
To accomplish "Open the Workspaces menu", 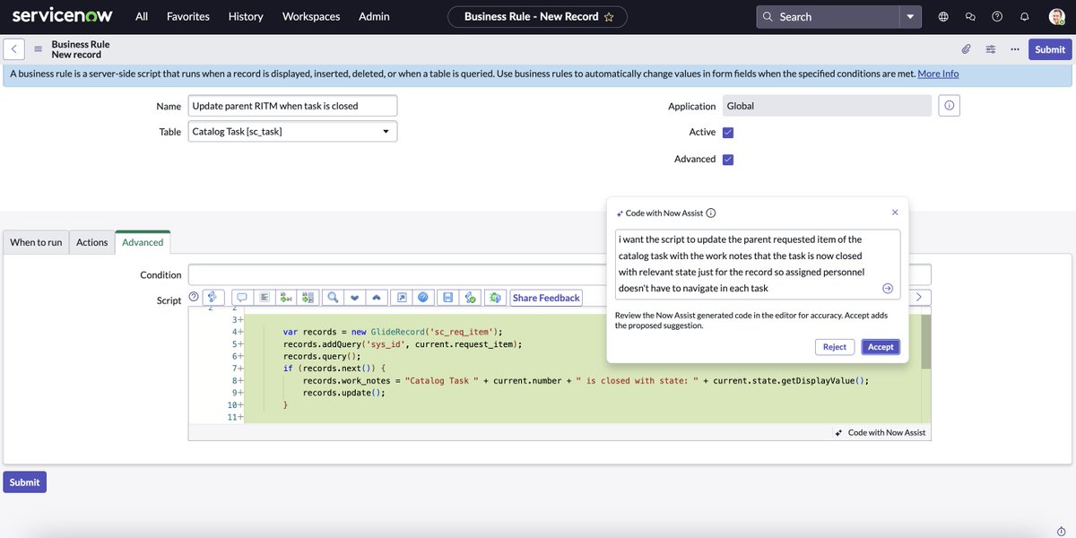I will click(311, 16).
